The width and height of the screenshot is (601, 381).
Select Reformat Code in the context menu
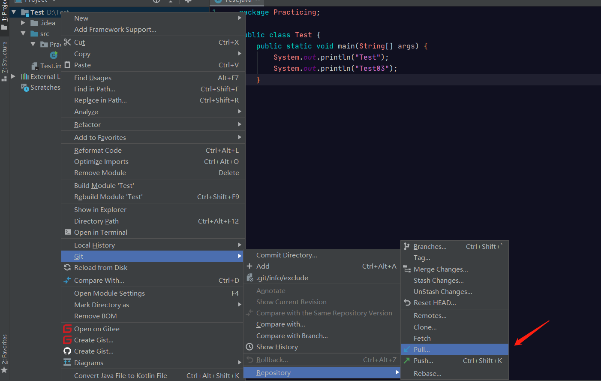point(153,150)
